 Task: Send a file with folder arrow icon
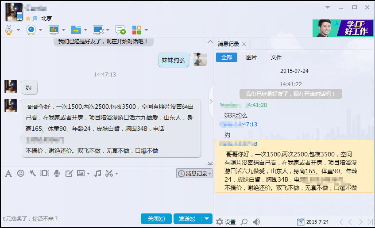(x=76, y=30)
